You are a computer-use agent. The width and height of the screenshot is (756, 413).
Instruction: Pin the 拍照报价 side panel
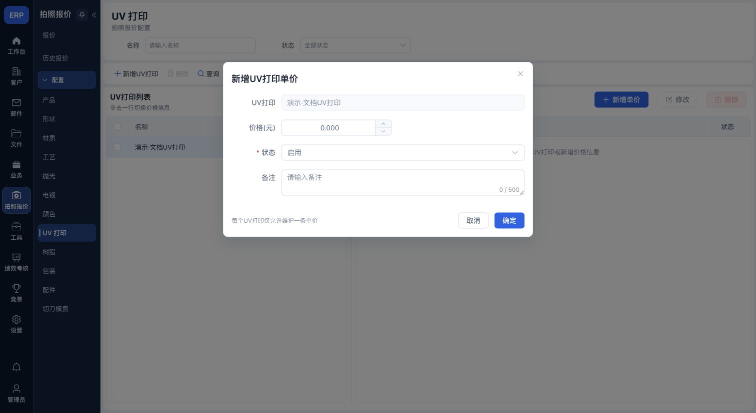coord(82,15)
